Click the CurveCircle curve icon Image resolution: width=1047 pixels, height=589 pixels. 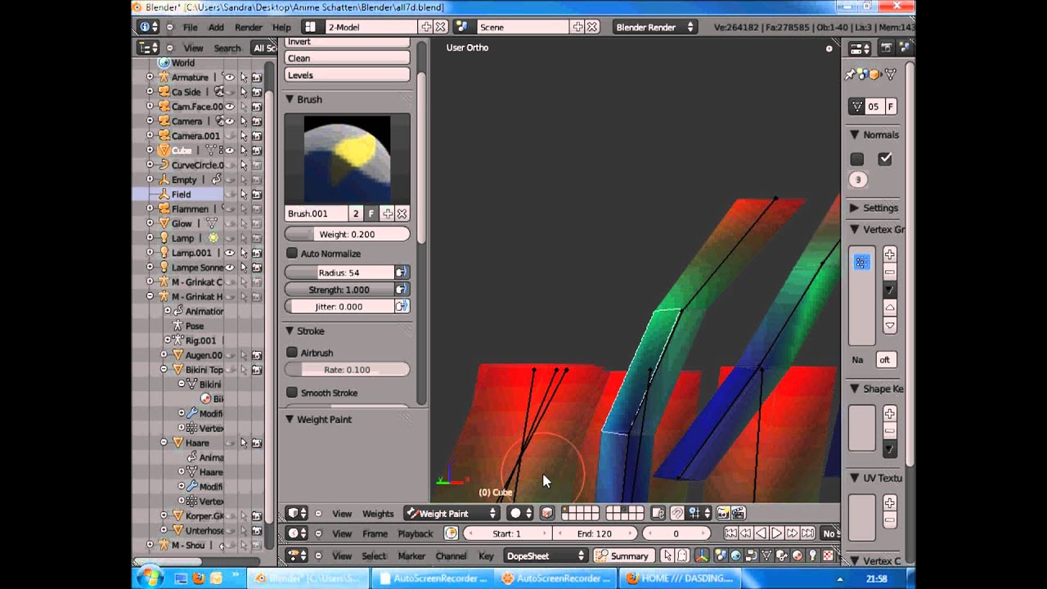(164, 165)
